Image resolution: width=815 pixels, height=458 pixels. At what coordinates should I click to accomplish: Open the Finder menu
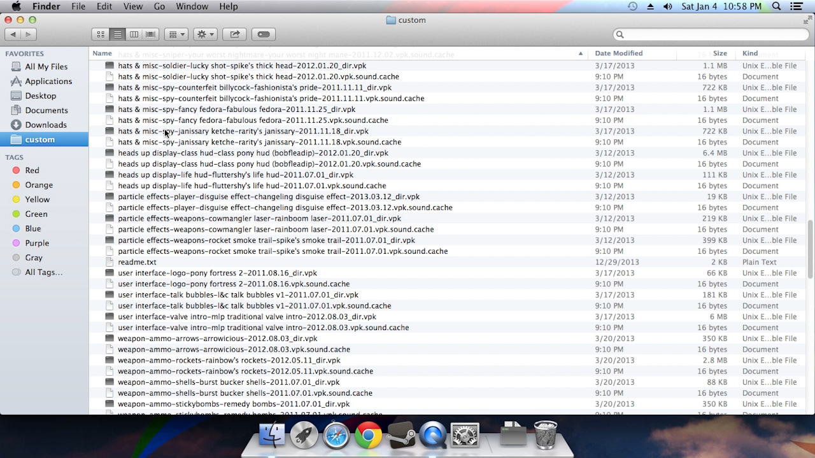tap(46, 6)
